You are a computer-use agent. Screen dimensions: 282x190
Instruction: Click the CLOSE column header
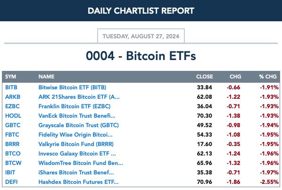click(205, 77)
